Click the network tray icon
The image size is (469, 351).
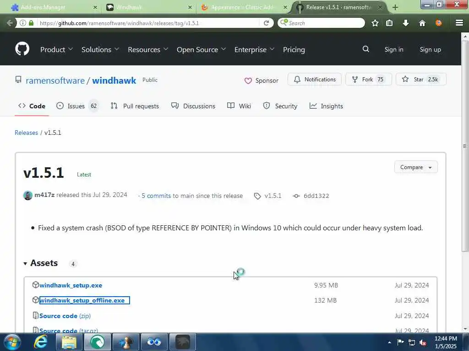412,342
